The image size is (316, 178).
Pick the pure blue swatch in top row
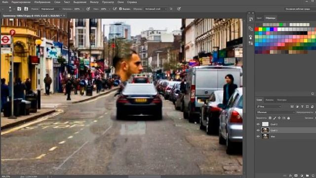pyautogui.click(x=272, y=30)
